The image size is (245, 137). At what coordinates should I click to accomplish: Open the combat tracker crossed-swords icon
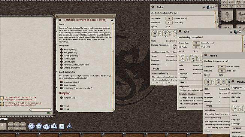click(x=225, y=2)
